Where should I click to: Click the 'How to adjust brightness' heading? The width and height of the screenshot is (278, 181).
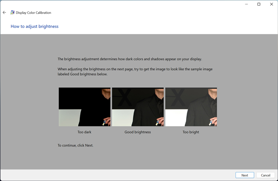point(35,26)
